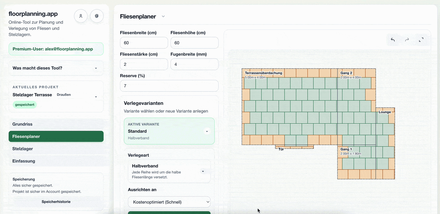Click the green button below Ausrichten an
440x214 pixels.
pos(169,213)
